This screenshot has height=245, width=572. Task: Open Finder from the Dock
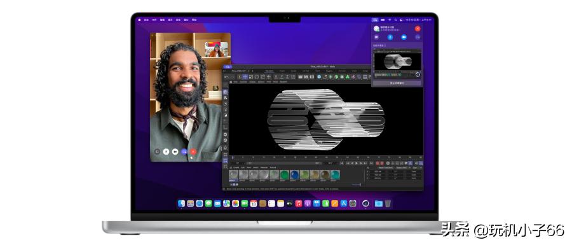(181, 204)
